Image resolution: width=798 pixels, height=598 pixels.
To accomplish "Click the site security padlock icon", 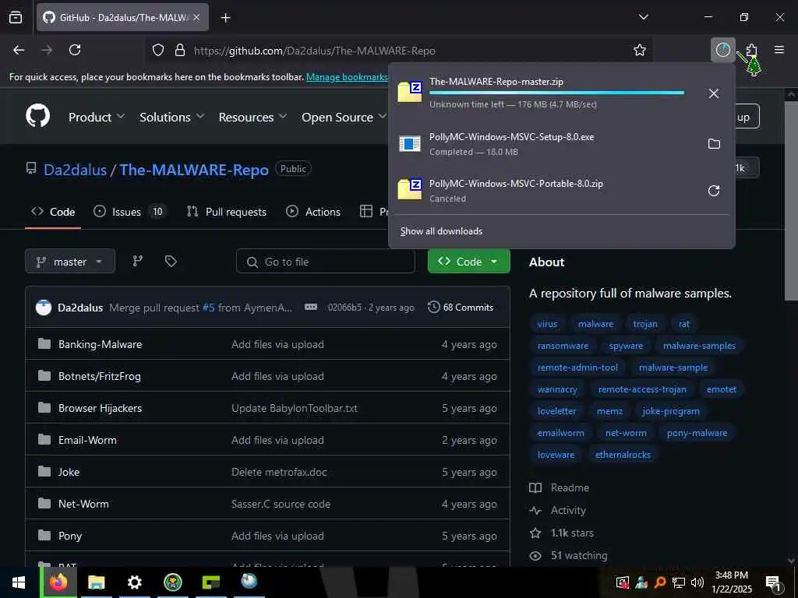I will tap(180, 50).
